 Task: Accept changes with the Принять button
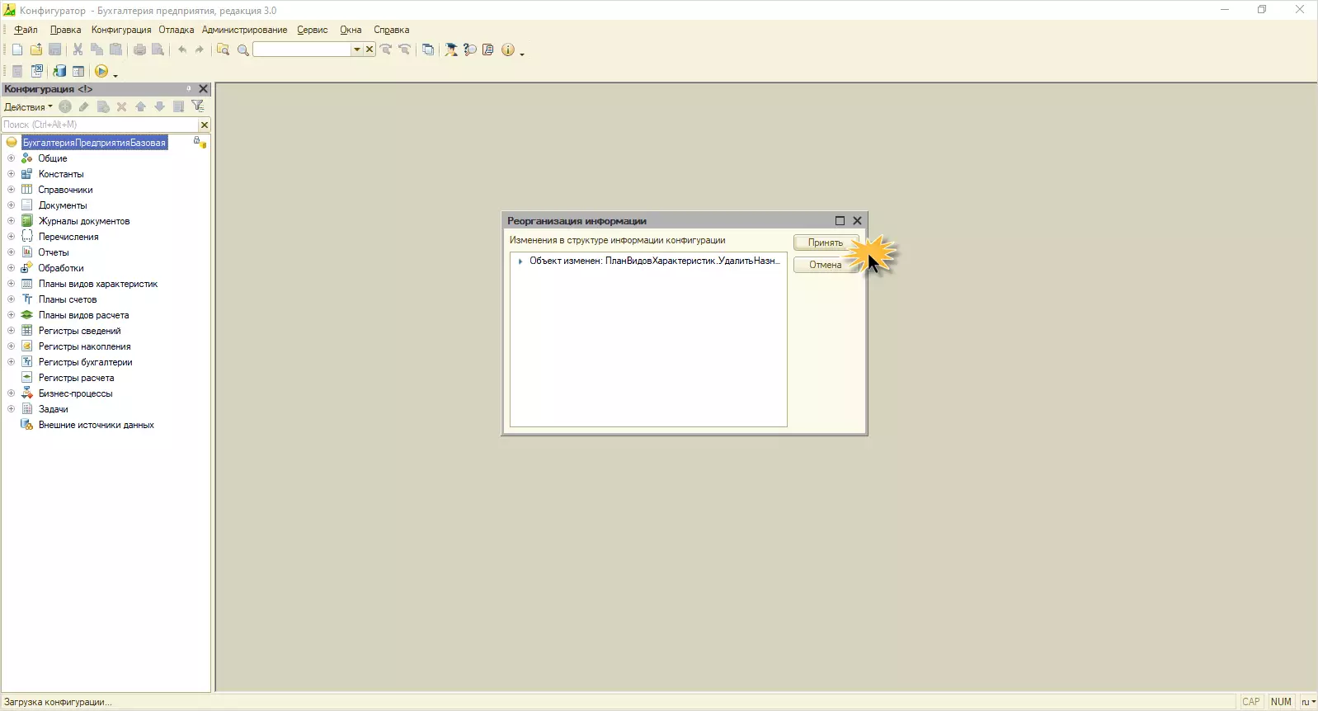pos(826,242)
